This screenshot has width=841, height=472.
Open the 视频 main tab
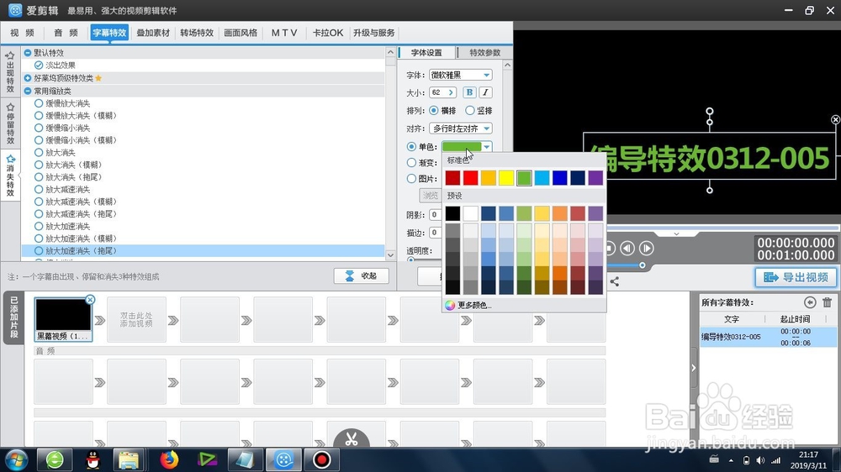click(x=22, y=33)
